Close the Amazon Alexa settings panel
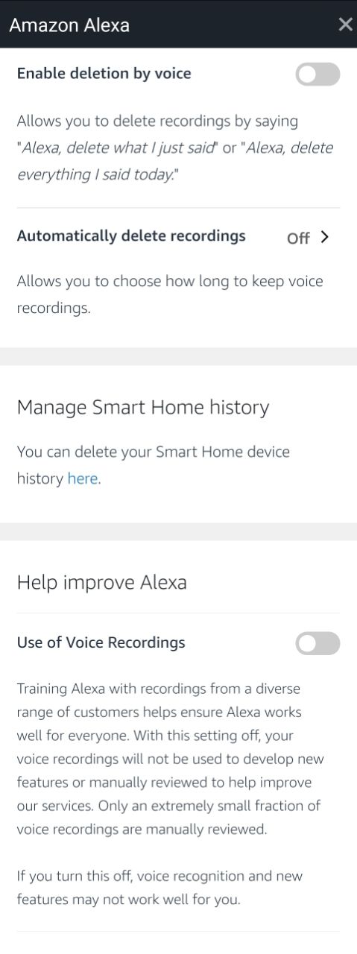 point(345,25)
